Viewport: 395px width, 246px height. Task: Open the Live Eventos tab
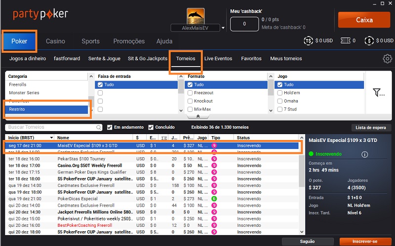(x=218, y=59)
